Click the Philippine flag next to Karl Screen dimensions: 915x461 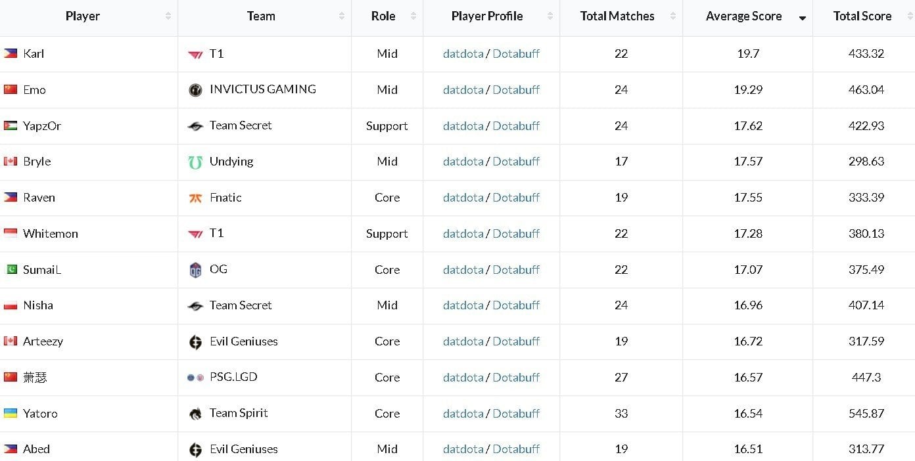(10, 53)
